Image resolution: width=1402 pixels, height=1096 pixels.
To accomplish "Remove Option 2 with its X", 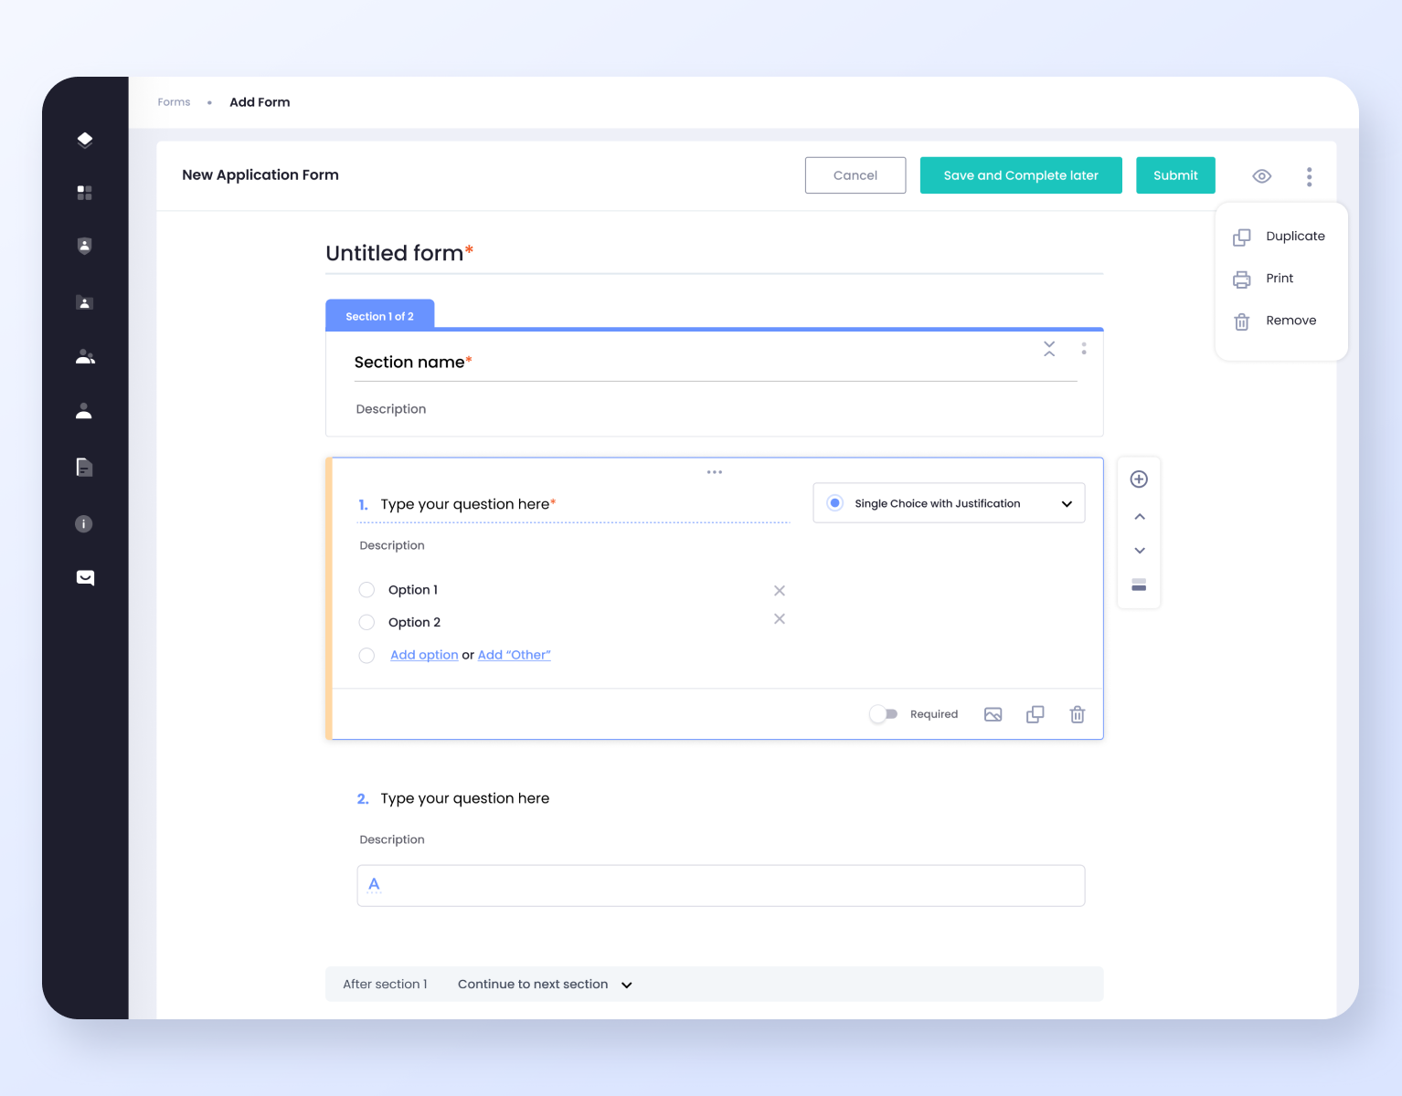I will coord(780,619).
